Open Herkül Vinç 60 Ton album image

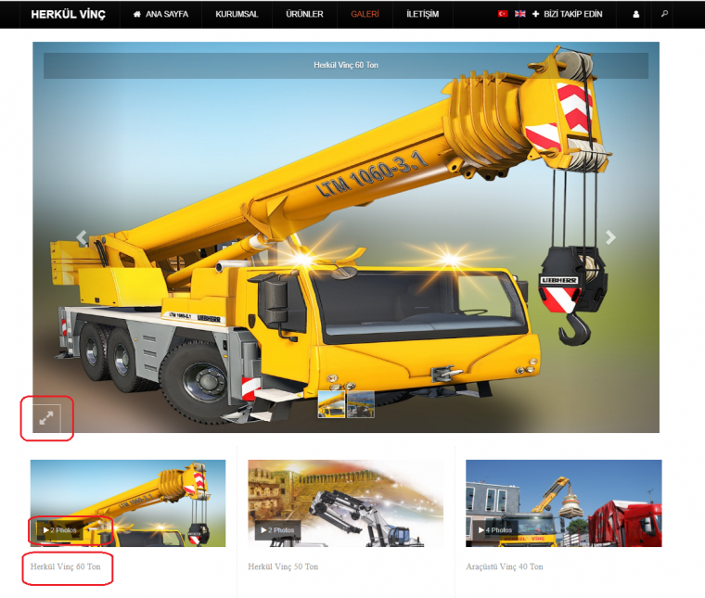[128, 503]
